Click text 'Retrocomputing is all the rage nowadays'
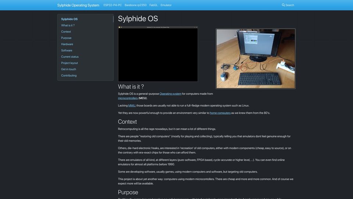Viewport: 353px width, 199px height. tap(143, 129)
